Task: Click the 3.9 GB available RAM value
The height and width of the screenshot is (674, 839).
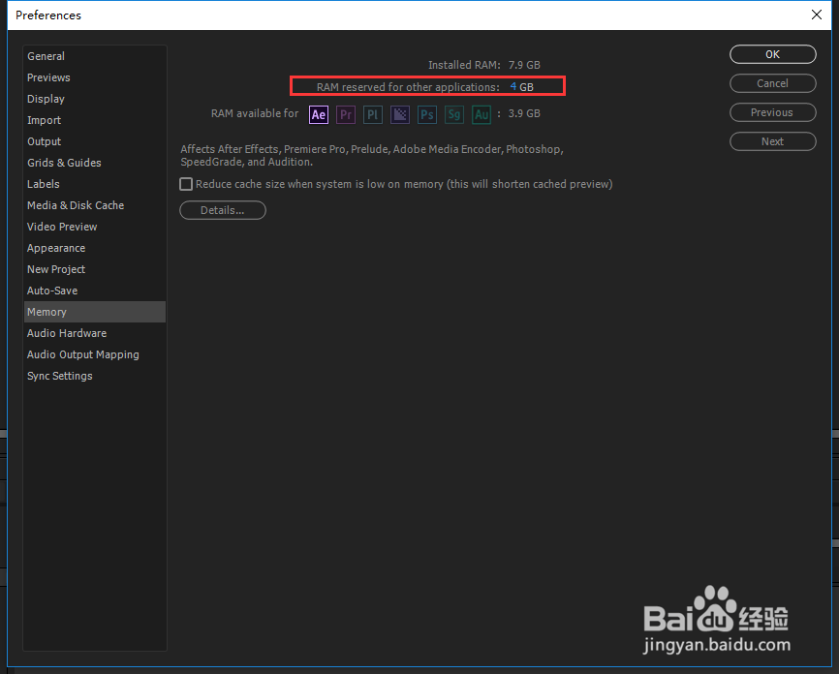Action: pos(524,113)
